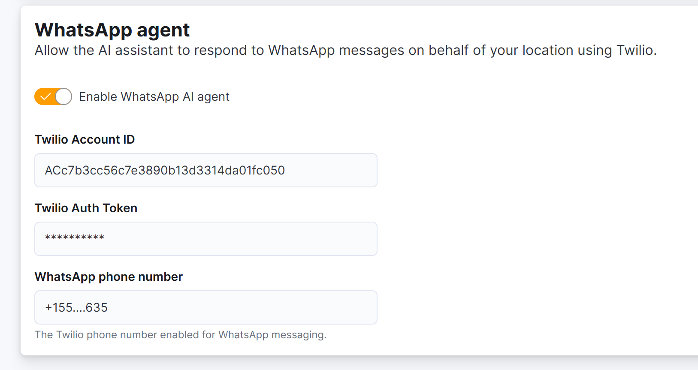Screen dimensions: 698x370
Task: Select the phone number +155....635
Action: (76, 307)
